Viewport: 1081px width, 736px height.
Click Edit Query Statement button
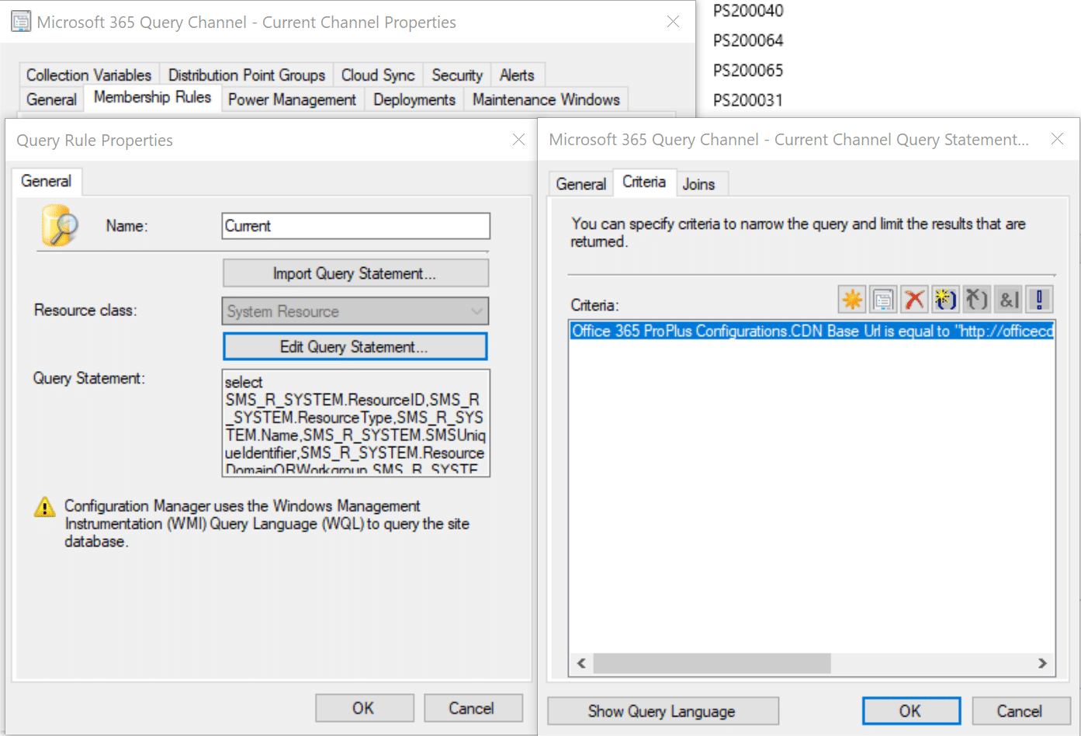[x=355, y=347]
